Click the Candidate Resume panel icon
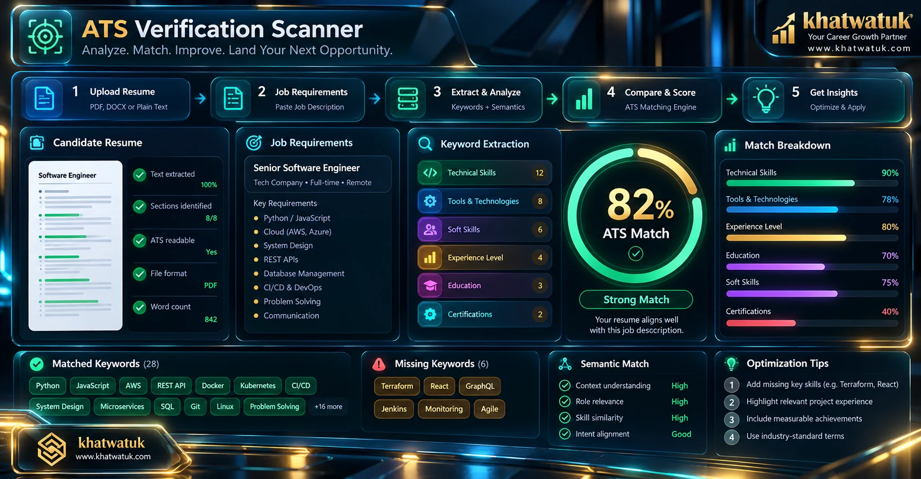921x479 pixels. tap(37, 142)
